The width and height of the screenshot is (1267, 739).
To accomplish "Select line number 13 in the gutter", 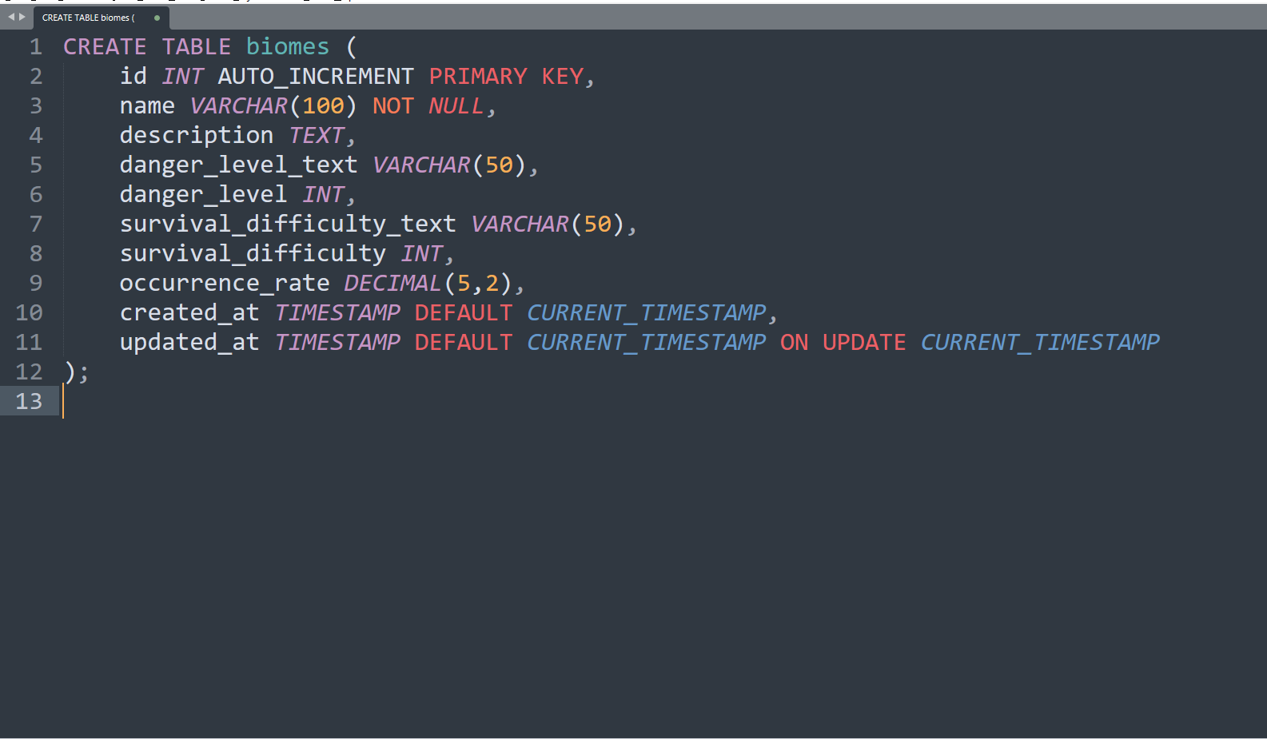I will (x=29, y=402).
